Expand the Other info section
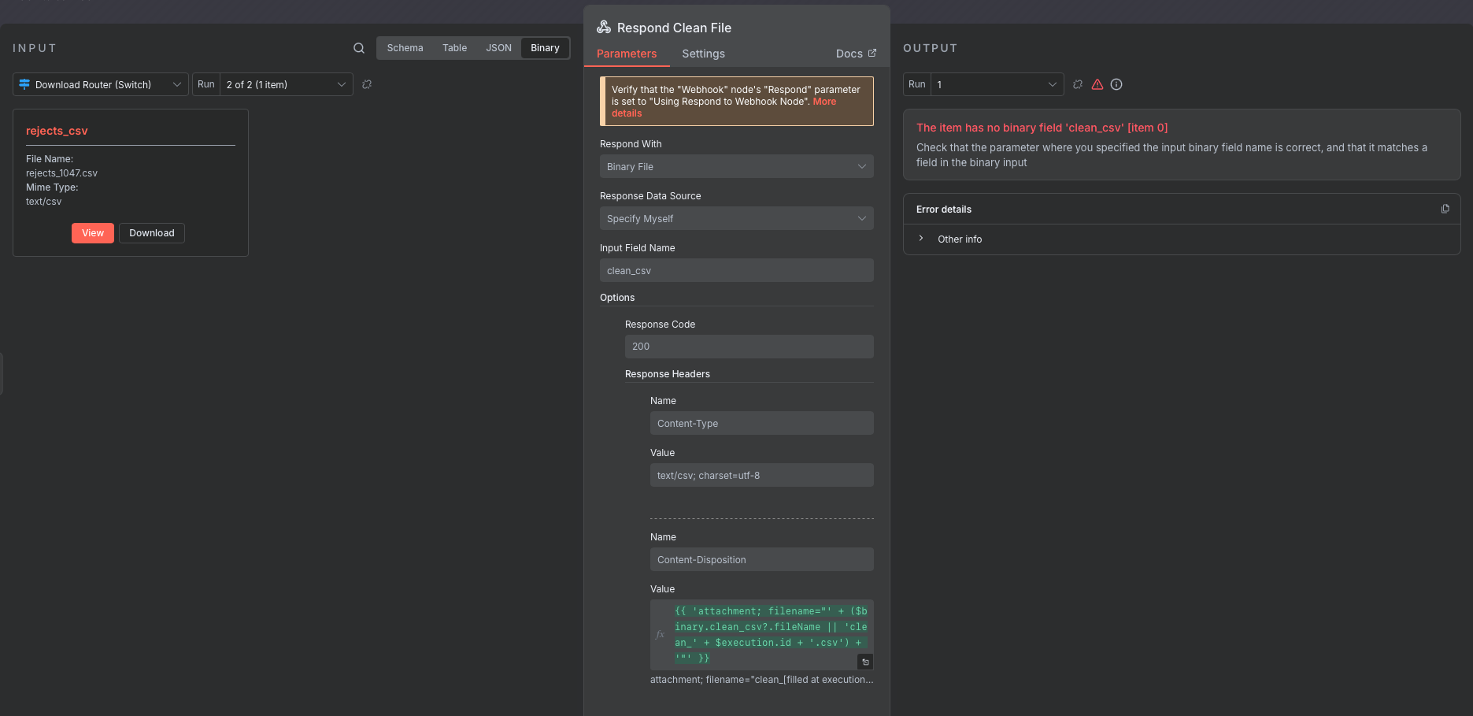 (x=959, y=239)
